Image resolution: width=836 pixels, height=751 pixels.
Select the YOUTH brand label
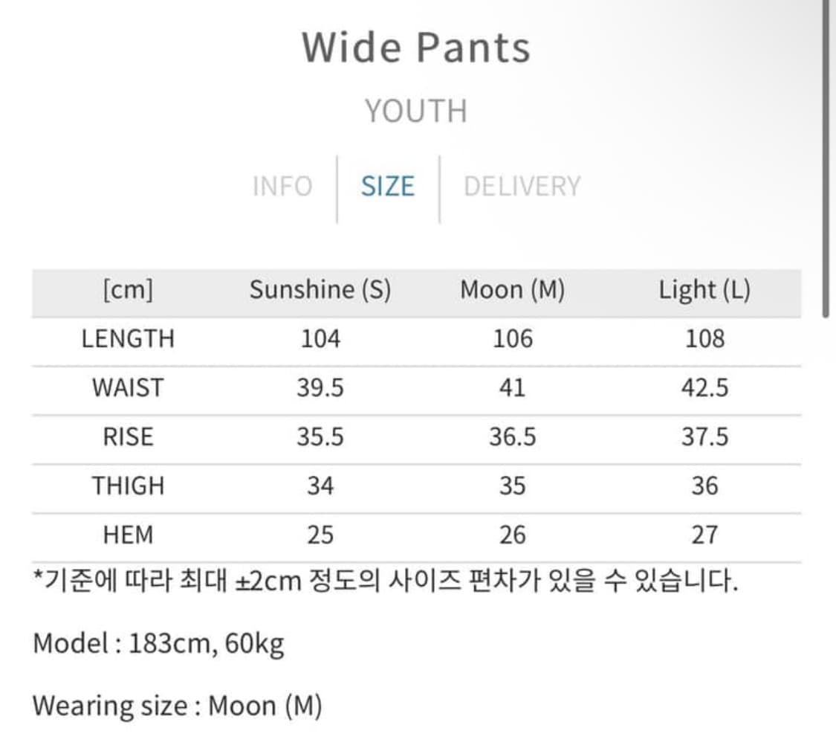point(417,110)
